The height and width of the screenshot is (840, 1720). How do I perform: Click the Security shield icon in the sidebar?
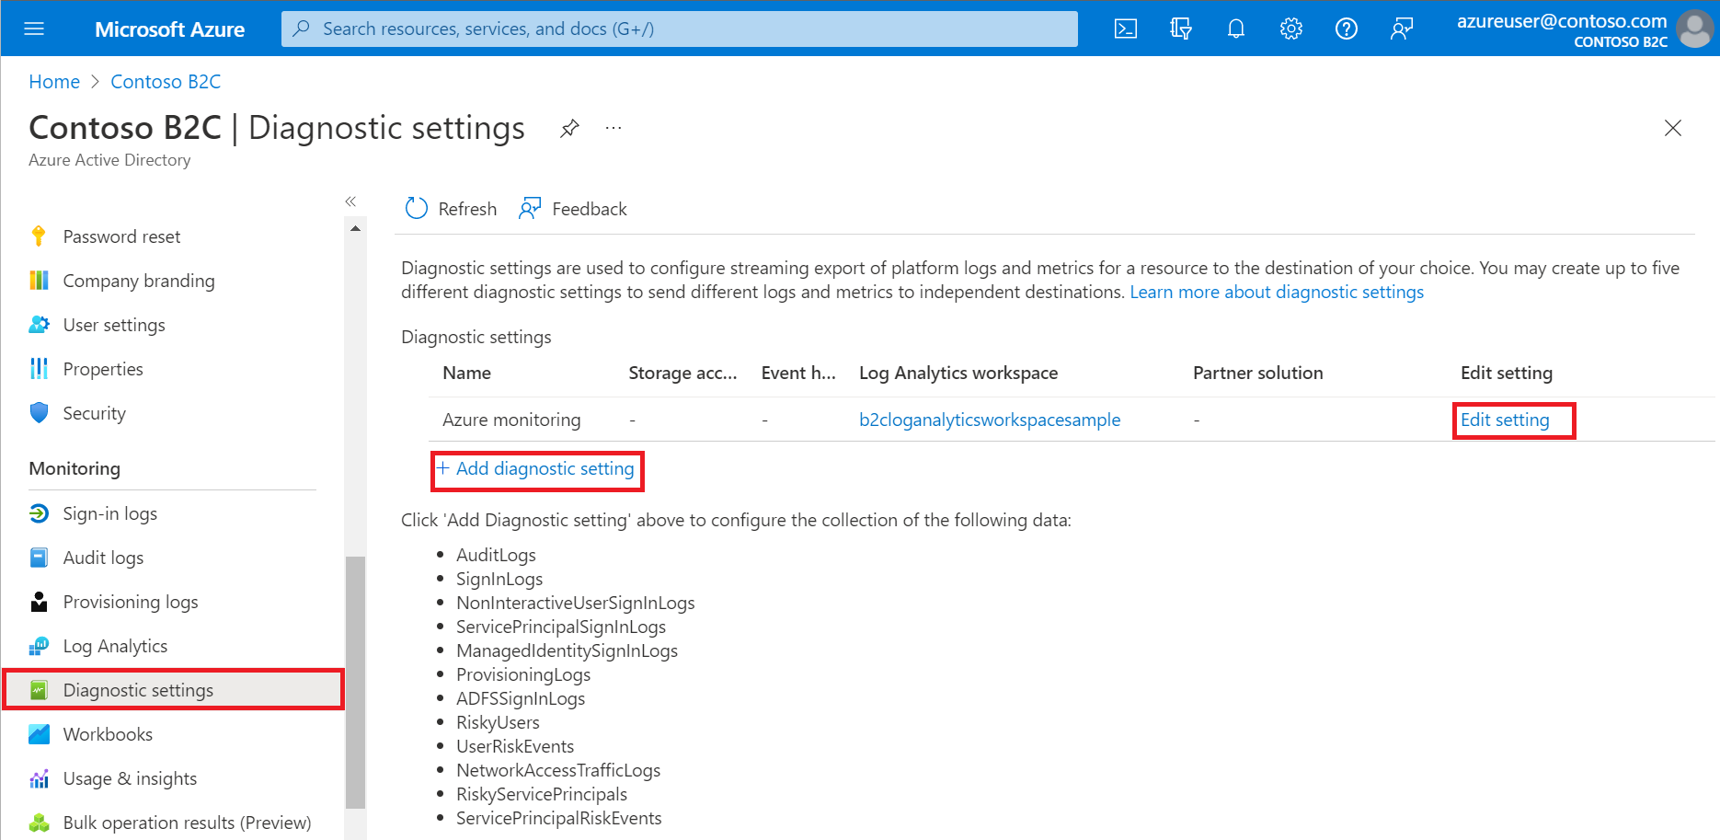tap(39, 413)
